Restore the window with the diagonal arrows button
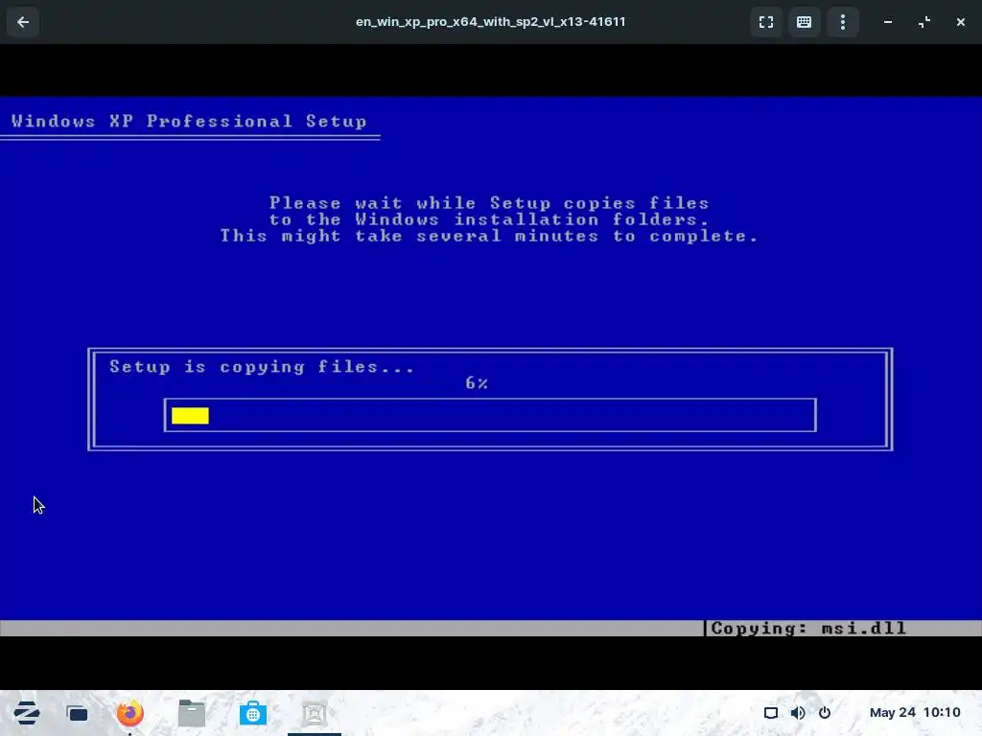Viewport: 982px width, 736px height. point(924,22)
